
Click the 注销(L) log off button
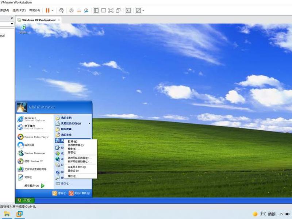pyautogui.click(x=59, y=193)
